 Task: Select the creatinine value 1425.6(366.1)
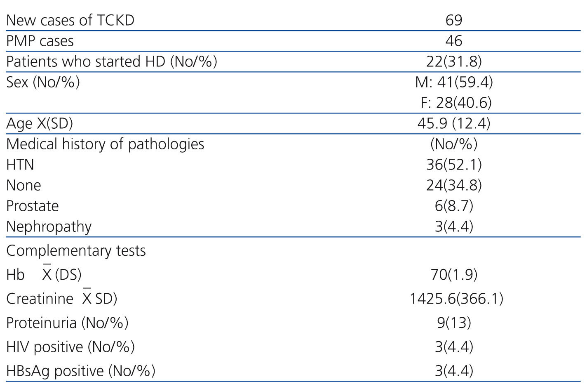456,298
